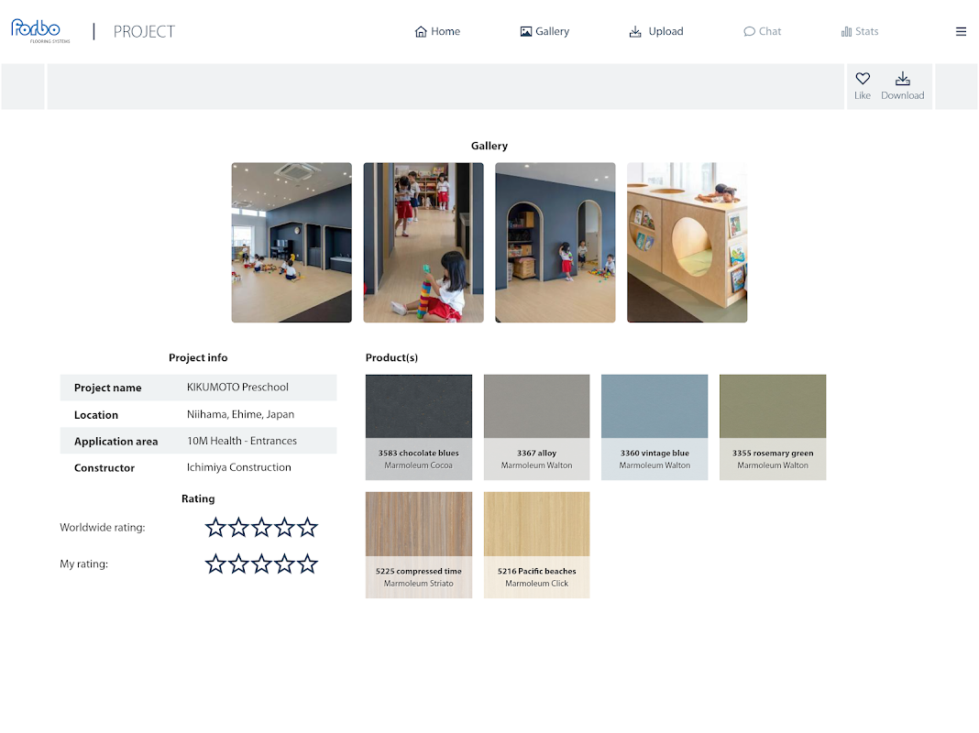The height and width of the screenshot is (733, 979).
Task: Open gallery photo of arched doorways
Action: pos(555,243)
